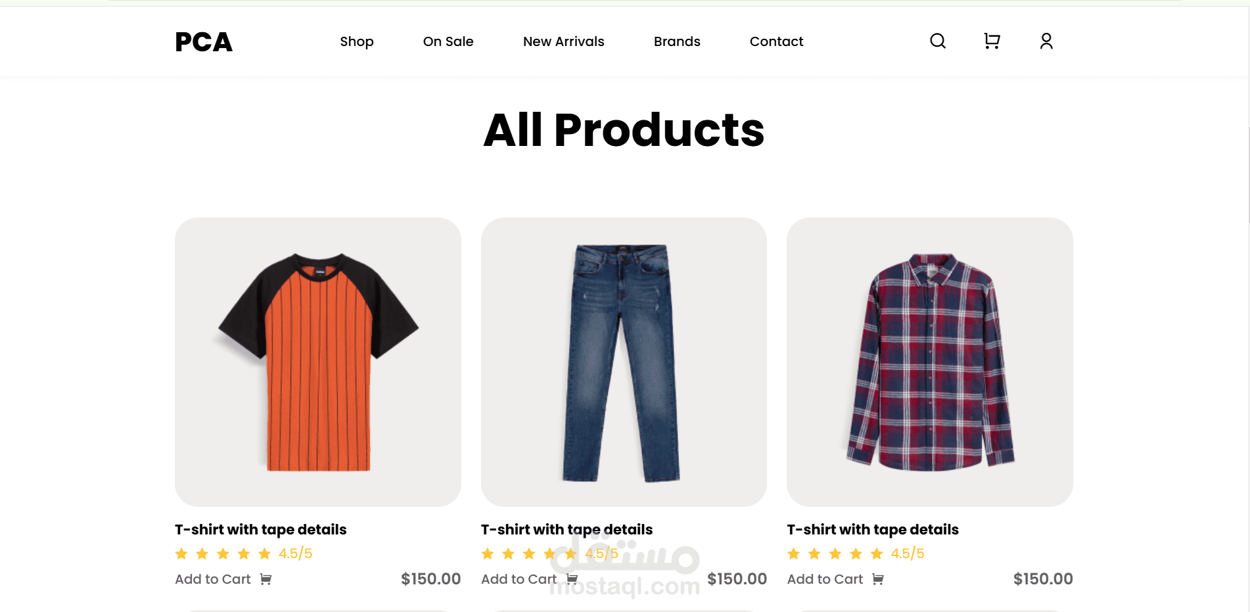1250x612 pixels.
Task: Add the orange striped t-shirt to cart
Action: [x=213, y=579]
